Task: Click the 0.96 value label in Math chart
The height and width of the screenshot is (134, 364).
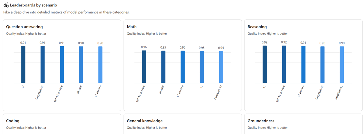Action: 144,47
